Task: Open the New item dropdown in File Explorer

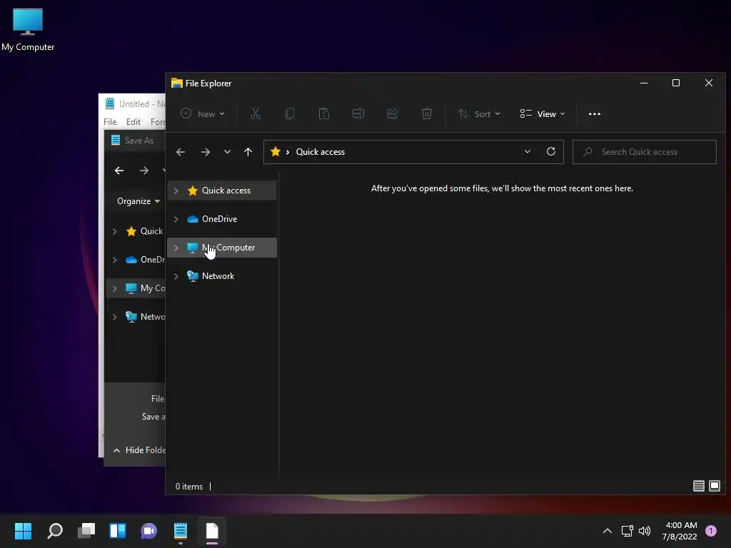Action: [x=203, y=113]
